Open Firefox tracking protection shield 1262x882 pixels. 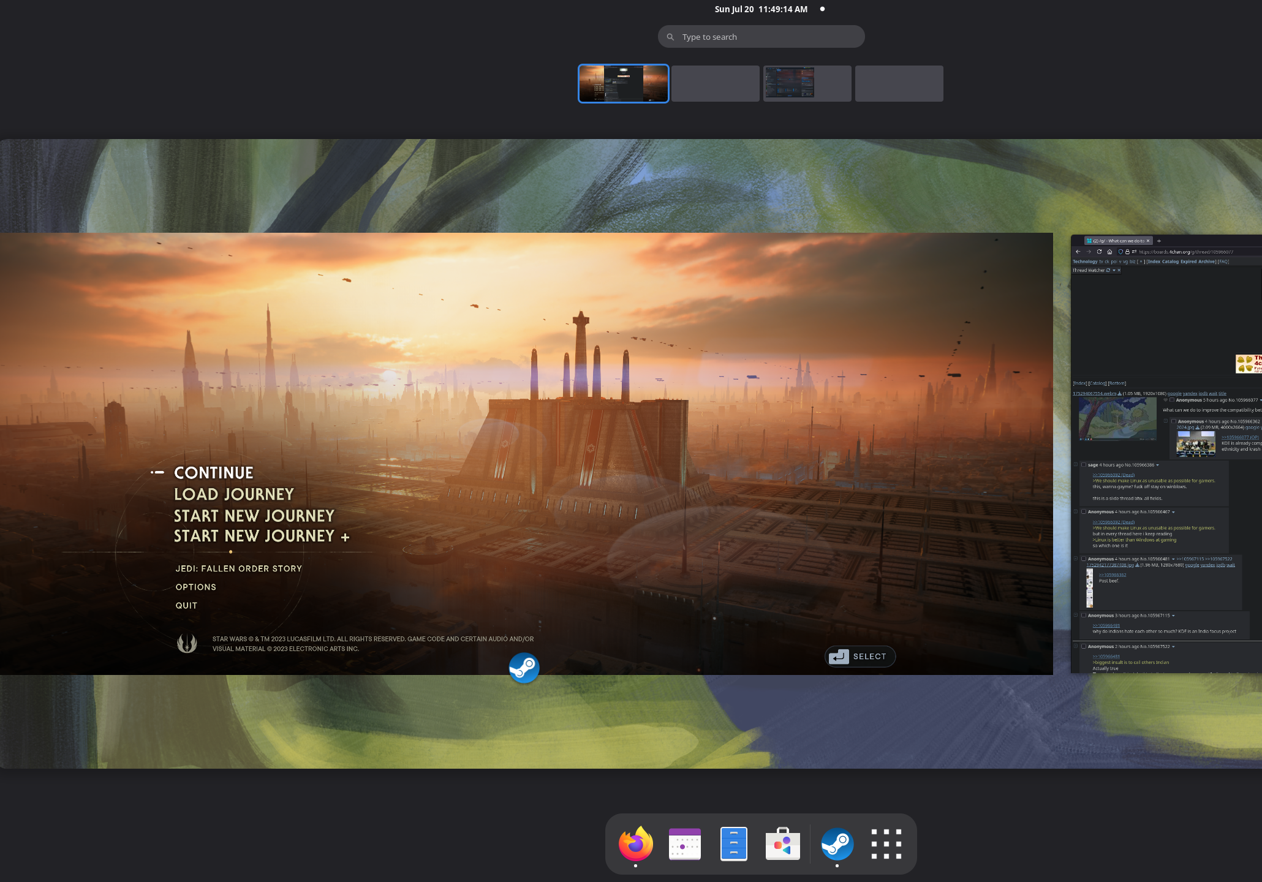(1120, 252)
